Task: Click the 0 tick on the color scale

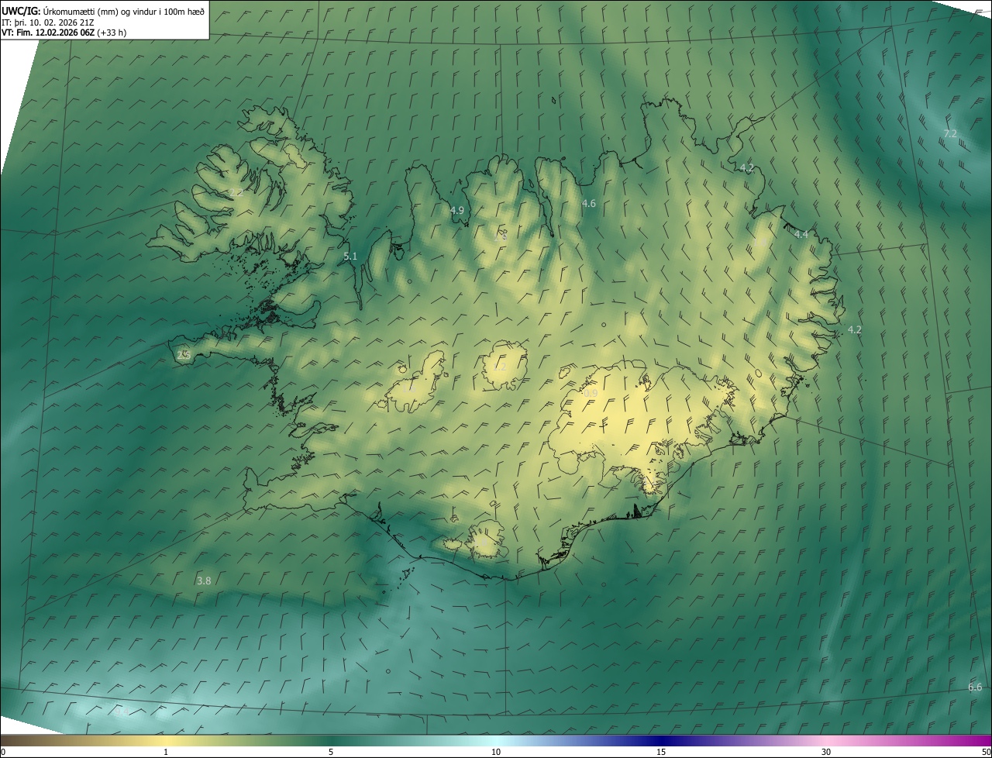Action: coord(3,752)
